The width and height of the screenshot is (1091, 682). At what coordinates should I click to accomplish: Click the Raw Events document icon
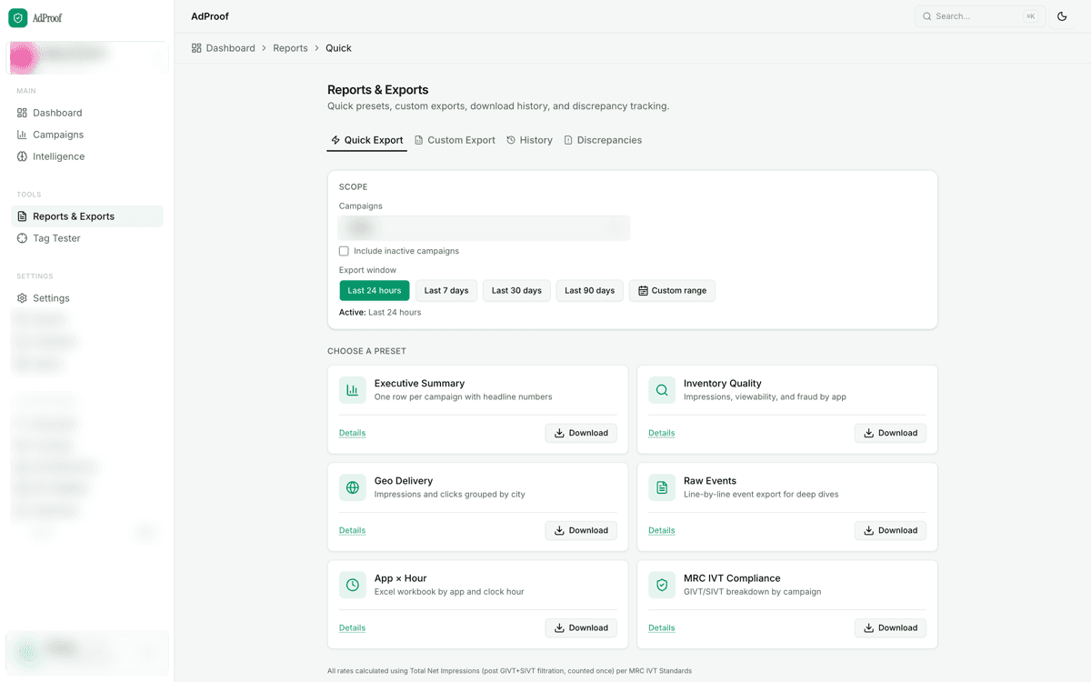tap(662, 487)
